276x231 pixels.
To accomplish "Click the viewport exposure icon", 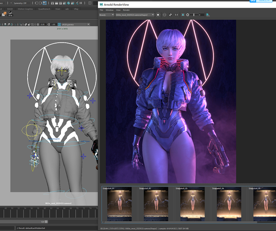I will point(38,24).
